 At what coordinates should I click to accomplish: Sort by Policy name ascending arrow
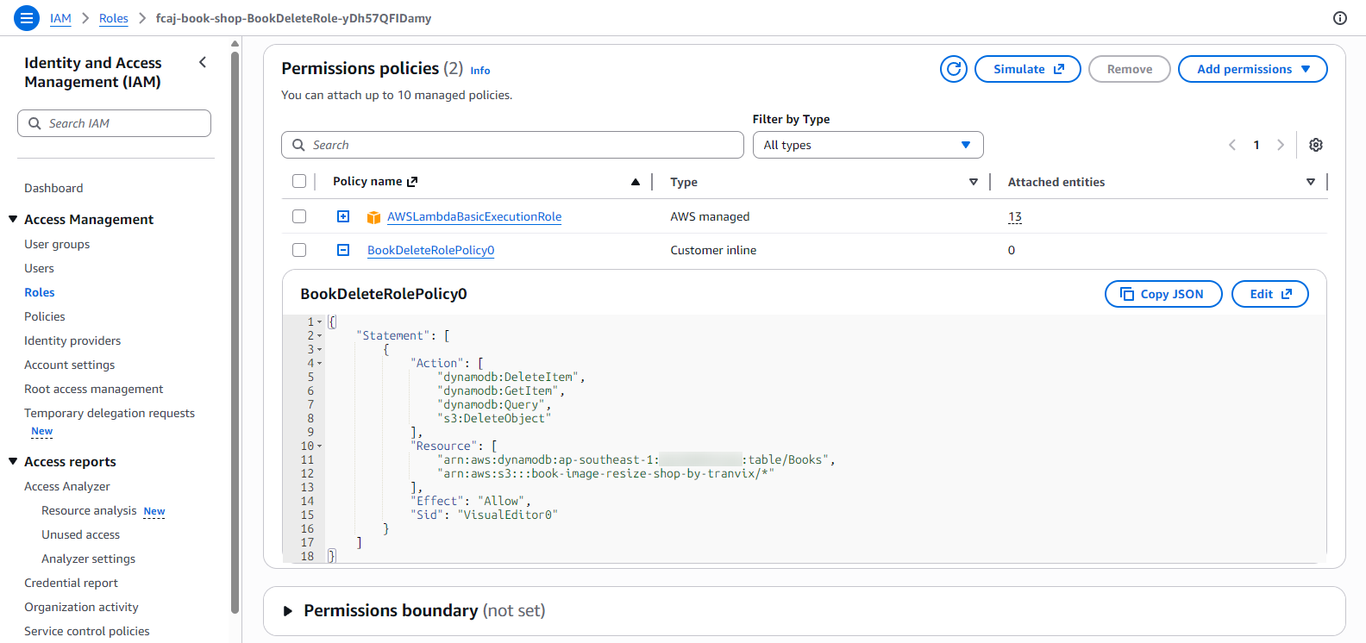(x=636, y=182)
